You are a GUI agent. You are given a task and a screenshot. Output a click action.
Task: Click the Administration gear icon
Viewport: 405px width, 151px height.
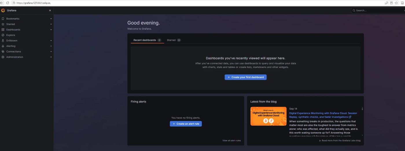[x=3, y=57]
